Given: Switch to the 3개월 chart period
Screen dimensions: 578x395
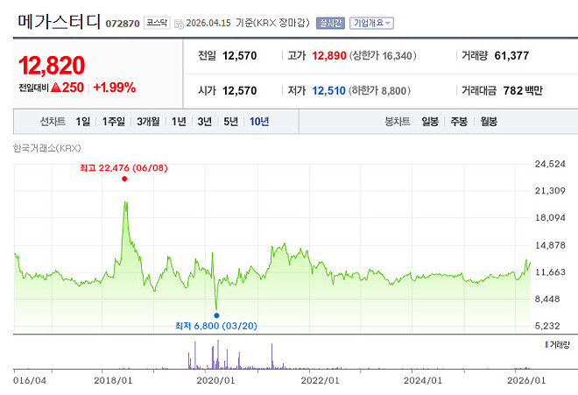Looking at the screenshot, I should (x=148, y=122).
